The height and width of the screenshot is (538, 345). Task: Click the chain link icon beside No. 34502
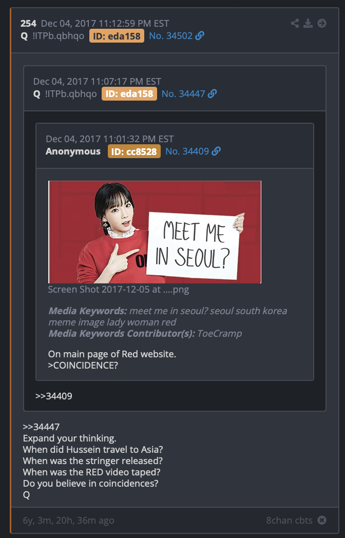[x=200, y=36]
